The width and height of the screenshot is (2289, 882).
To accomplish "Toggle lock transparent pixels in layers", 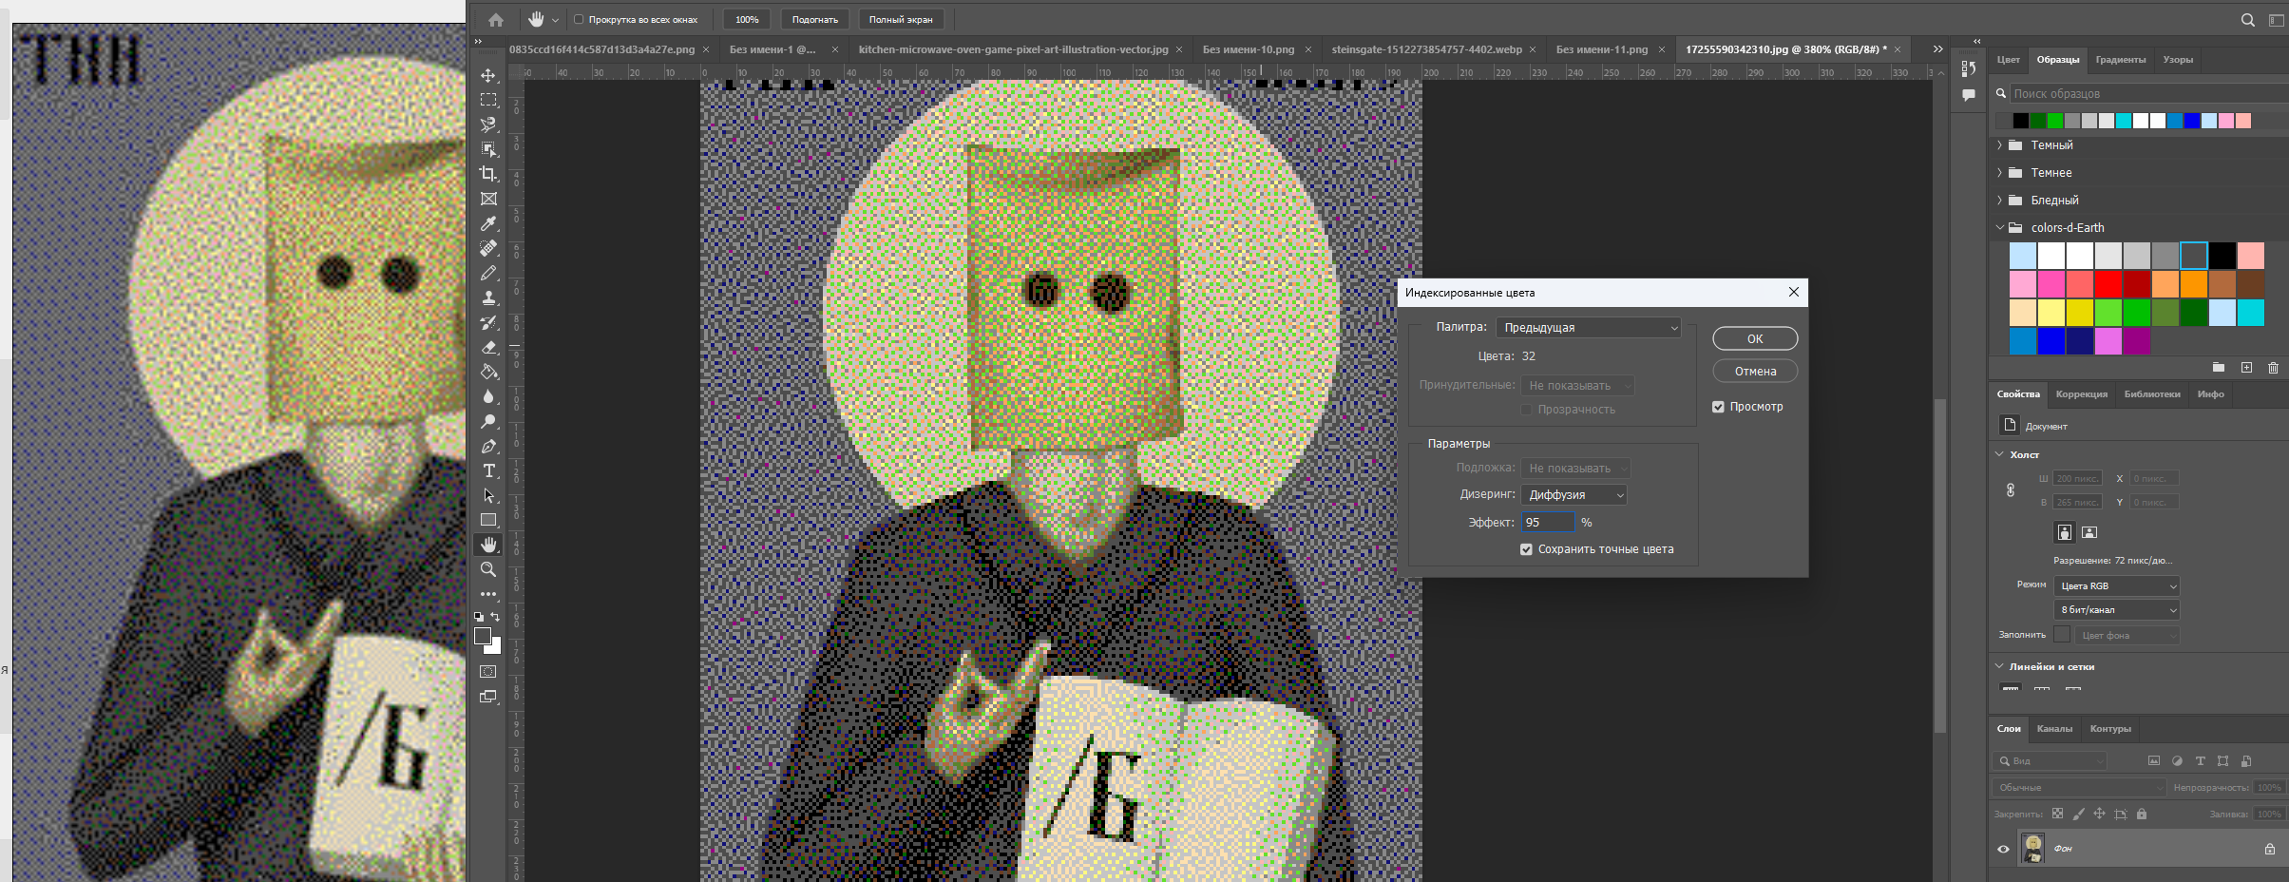I will click(2057, 814).
